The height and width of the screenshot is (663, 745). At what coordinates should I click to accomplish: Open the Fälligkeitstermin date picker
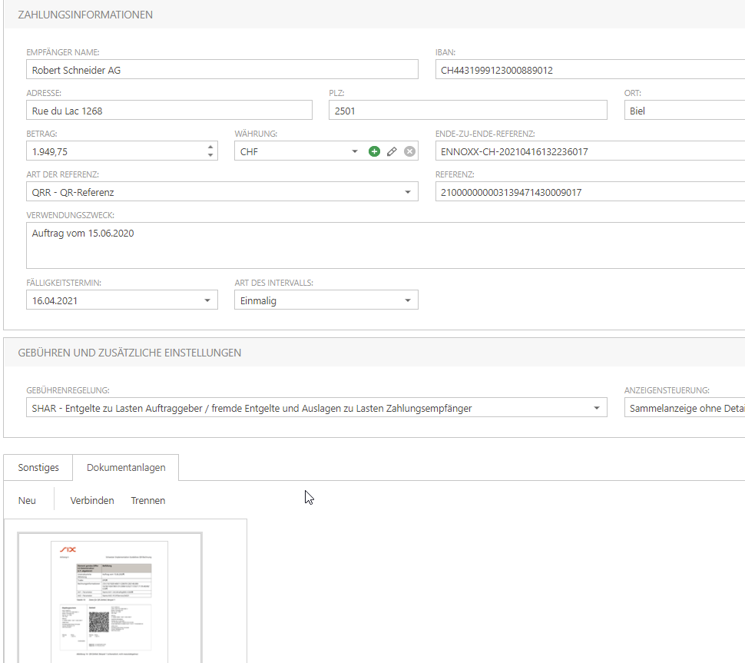(x=207, y=301)
